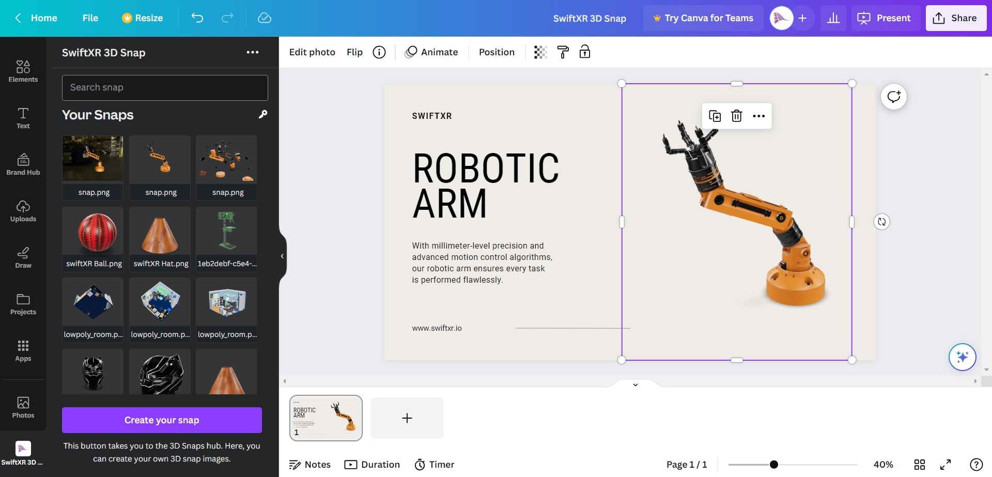Duplicate the selected robotic arm image
The height and width of the screenshot is (477, 992).
(715, 116)
